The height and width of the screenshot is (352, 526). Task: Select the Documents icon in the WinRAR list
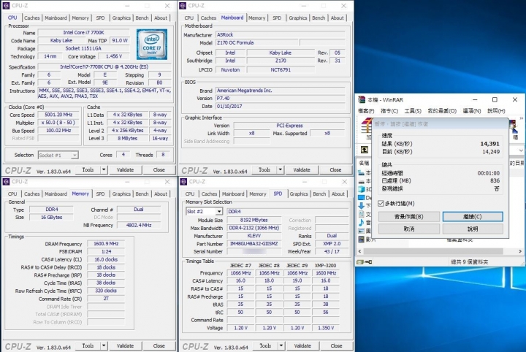click(x=362, y=214)
